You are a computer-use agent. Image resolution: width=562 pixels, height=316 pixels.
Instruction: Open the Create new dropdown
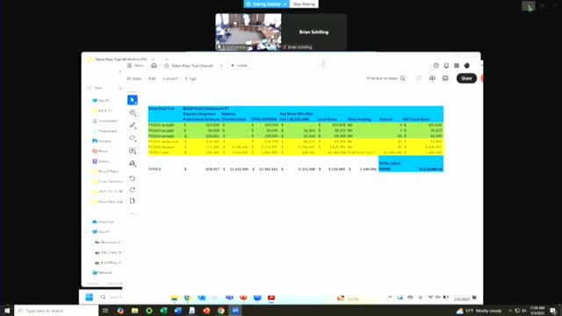240,66
